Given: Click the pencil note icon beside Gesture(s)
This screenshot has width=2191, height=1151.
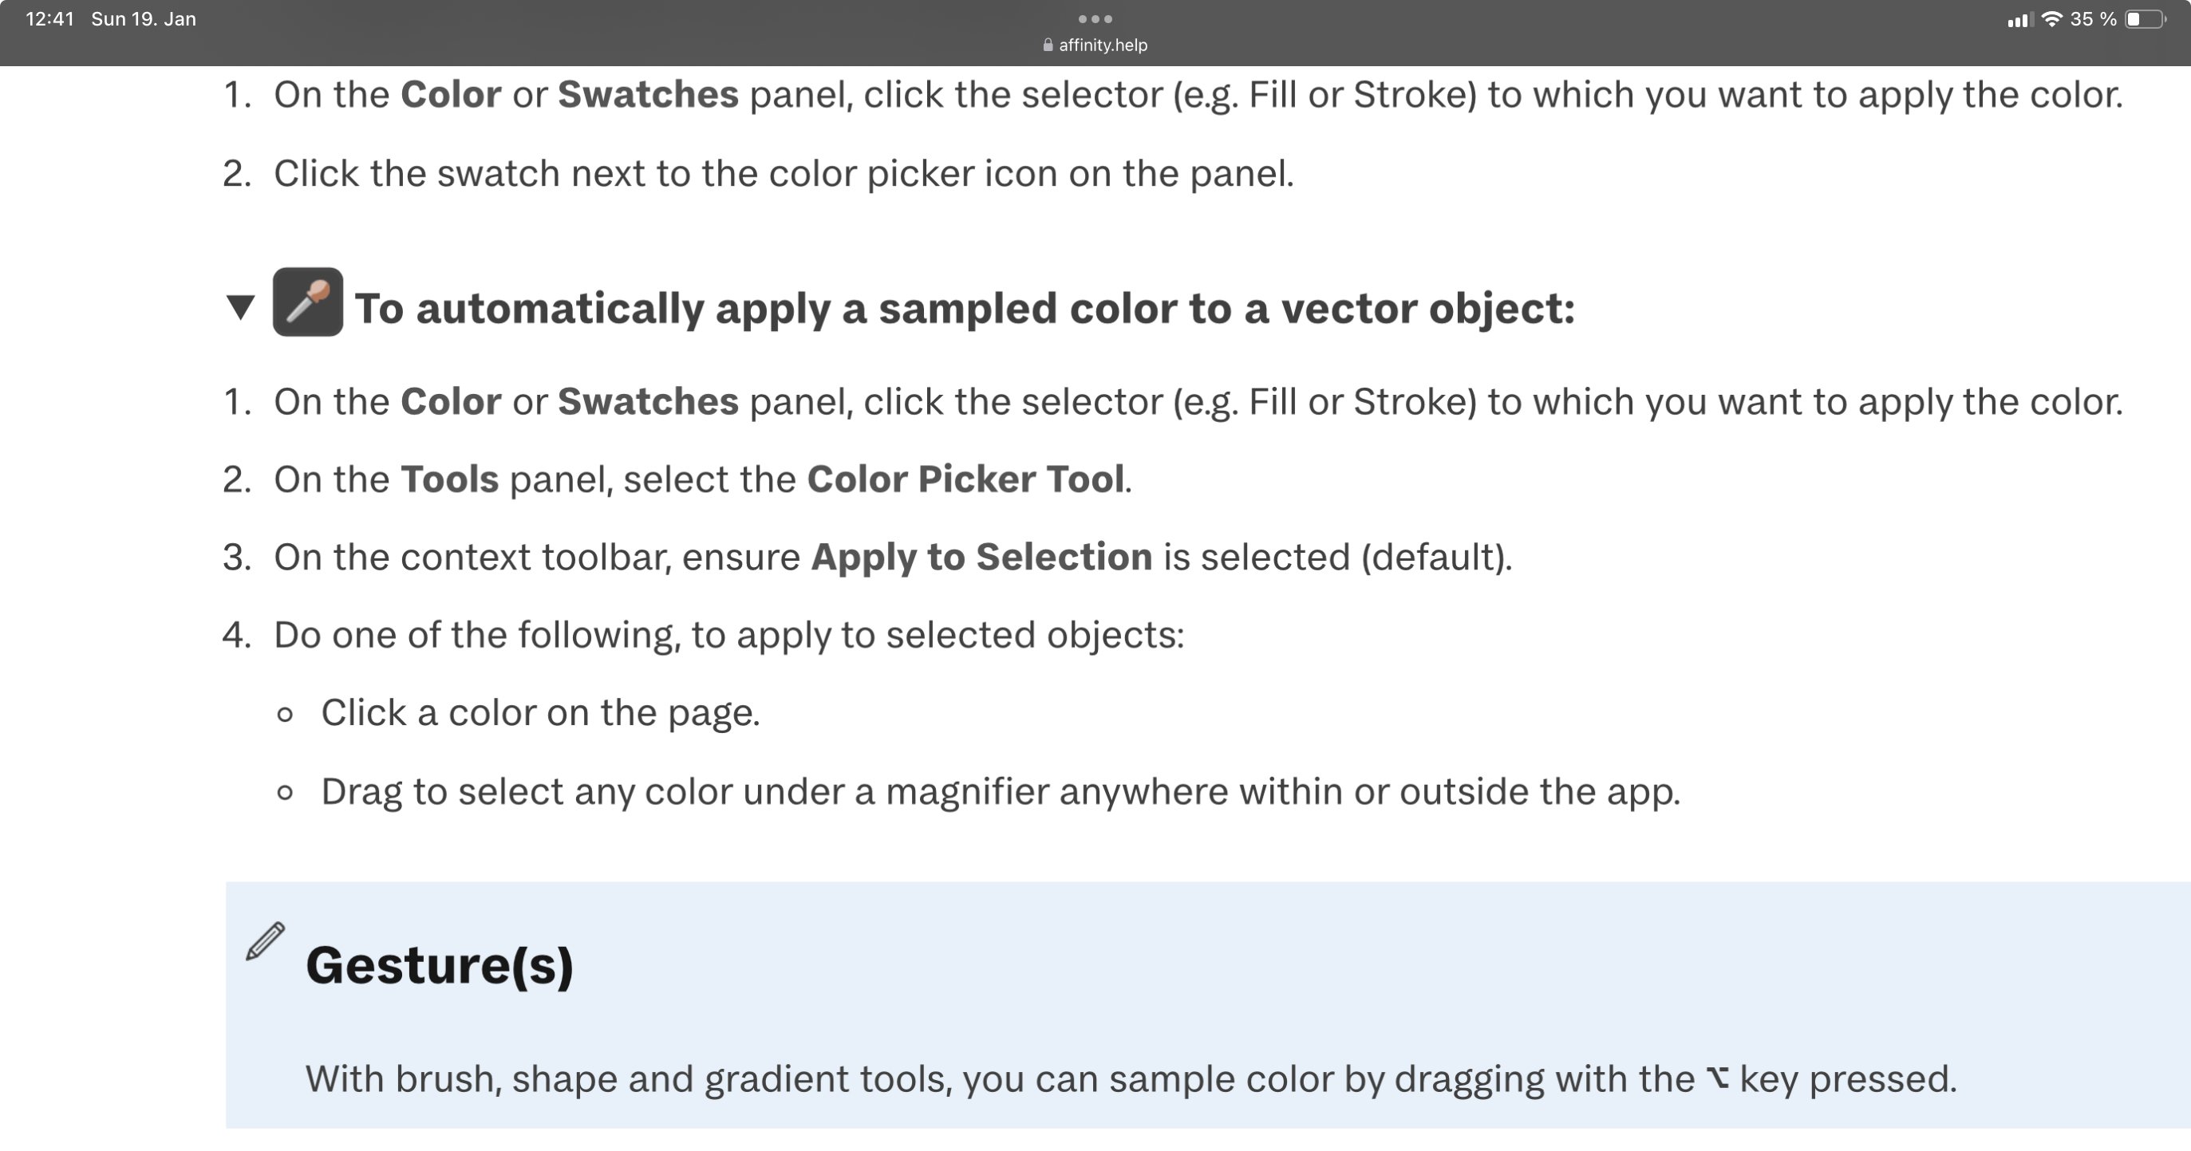Looking at the screenshot, I should tap(266, 941).
